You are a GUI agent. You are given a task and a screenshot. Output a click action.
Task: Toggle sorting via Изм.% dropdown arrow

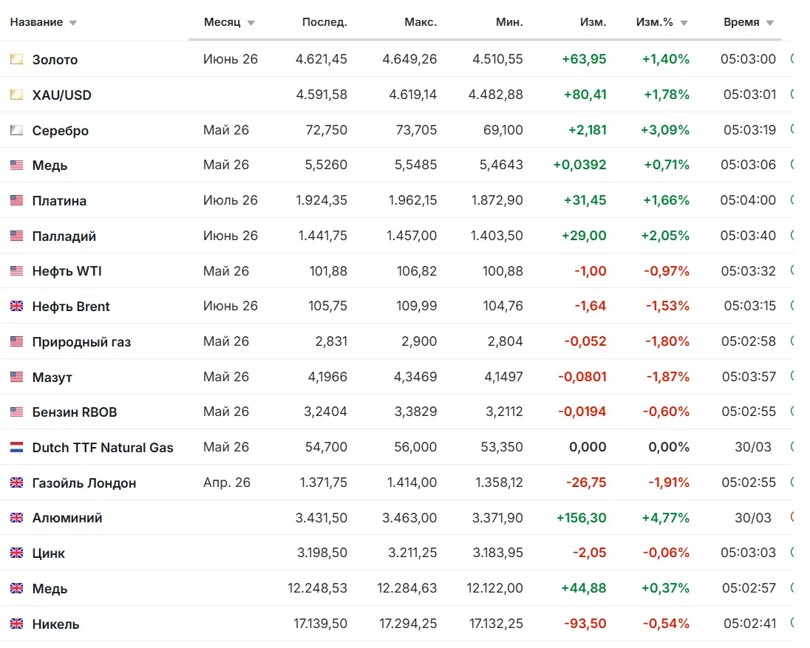pos(684,23)
